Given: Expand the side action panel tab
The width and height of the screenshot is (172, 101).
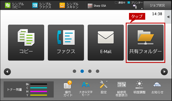Looking at the screenshot, I should click(x=168, y=17).
